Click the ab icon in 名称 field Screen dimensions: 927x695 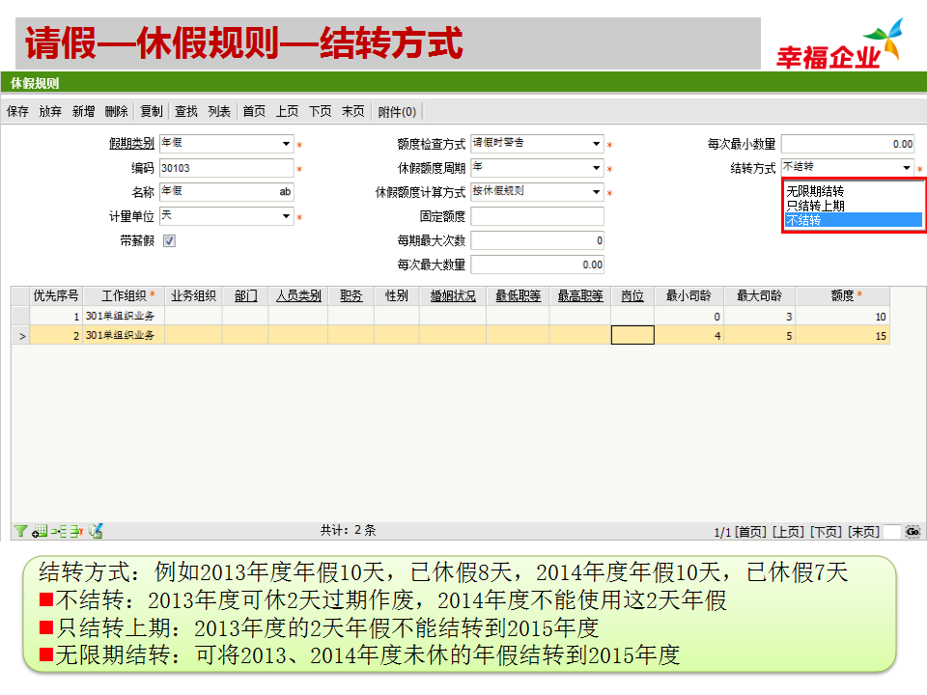(x=285, y=192)
